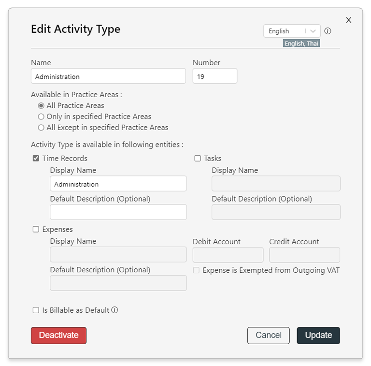Enable the Tasks checkbox

coord(197,158)
